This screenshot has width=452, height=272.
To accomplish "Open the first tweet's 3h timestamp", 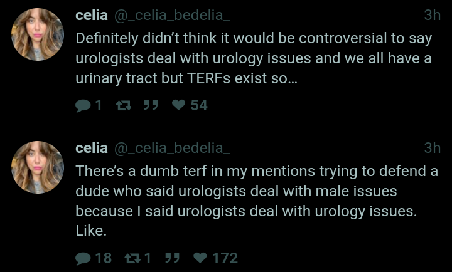I will (x=432, y=14).
